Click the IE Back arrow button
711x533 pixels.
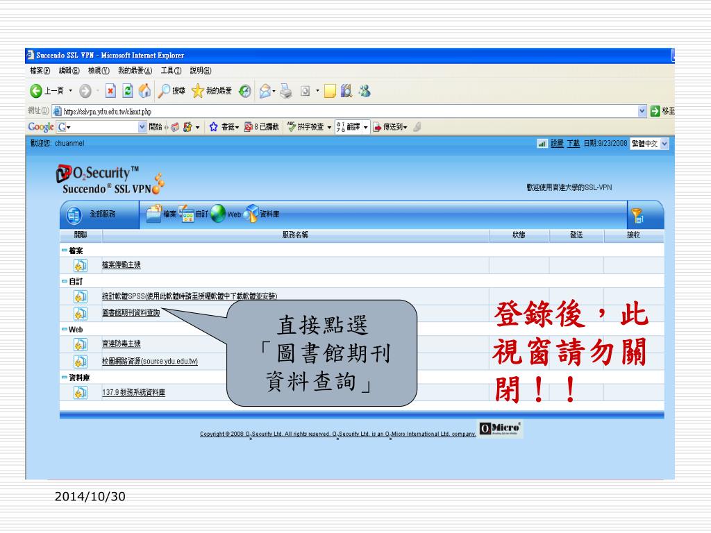(x=36, y=91)
